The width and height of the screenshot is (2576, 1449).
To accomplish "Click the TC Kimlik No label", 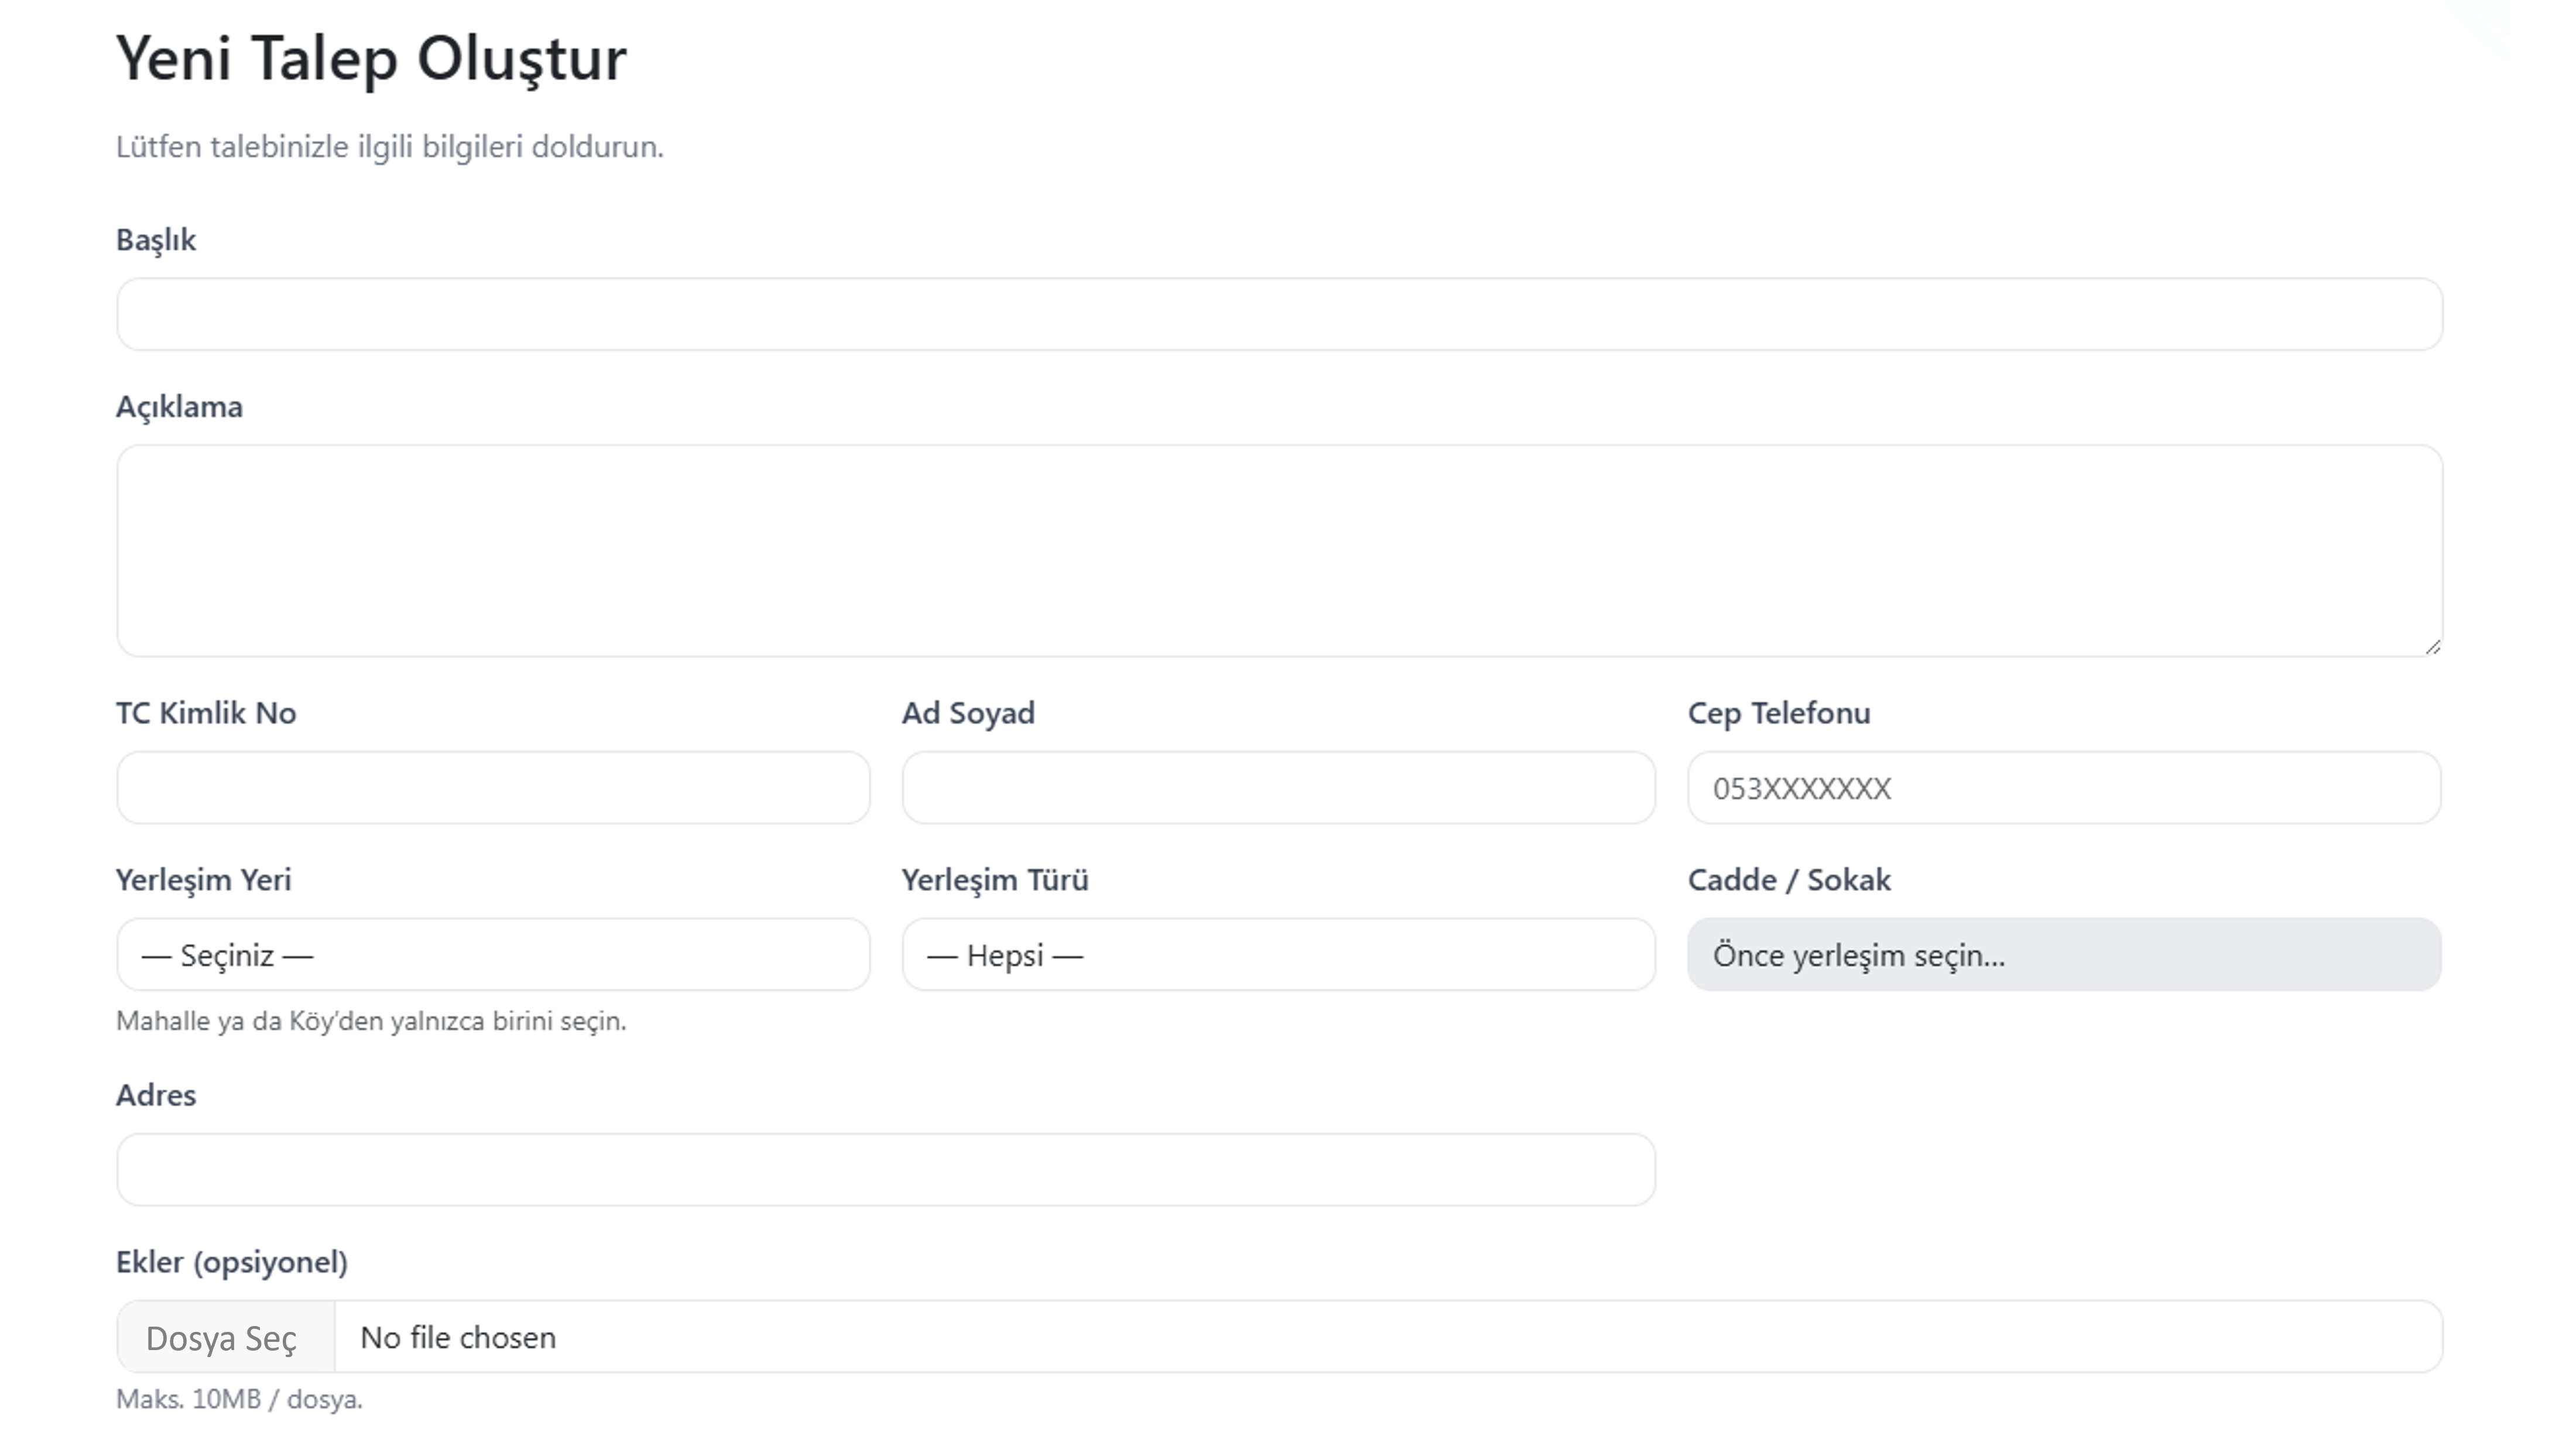I will (206, 713).
